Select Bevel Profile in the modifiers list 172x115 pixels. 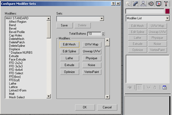coord(17,32)
